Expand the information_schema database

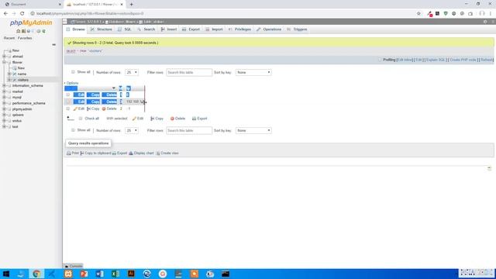coord(4,86)
